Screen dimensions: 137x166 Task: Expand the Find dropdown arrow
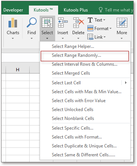[31, 39]
